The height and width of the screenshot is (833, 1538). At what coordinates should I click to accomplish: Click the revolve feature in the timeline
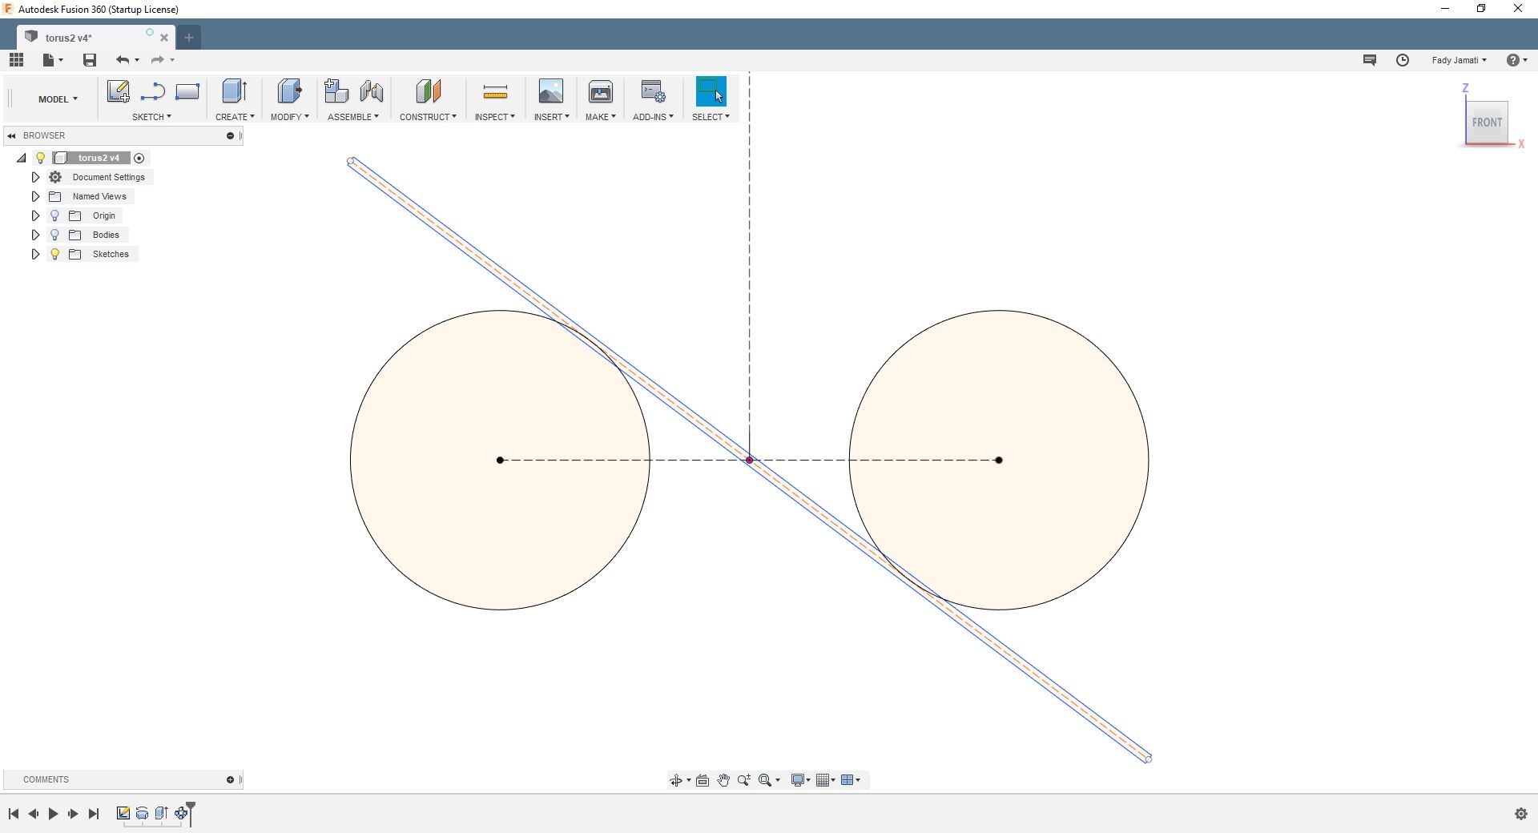tap(143, 814)
